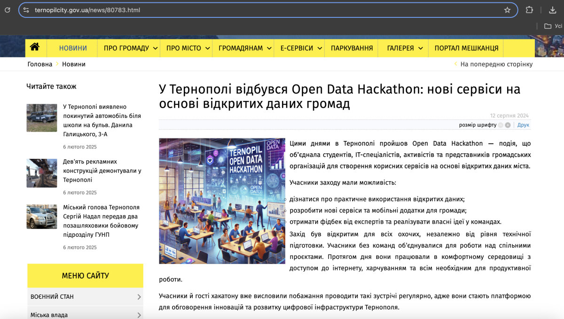
Task: Open the Е-СЕРВІСИ dropdown menu
Action: pos(301,48)
